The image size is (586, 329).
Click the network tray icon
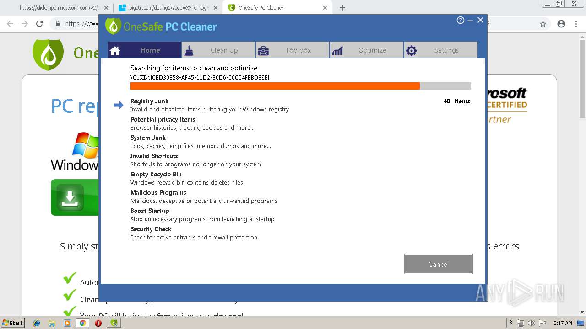[x=521, y=323]
